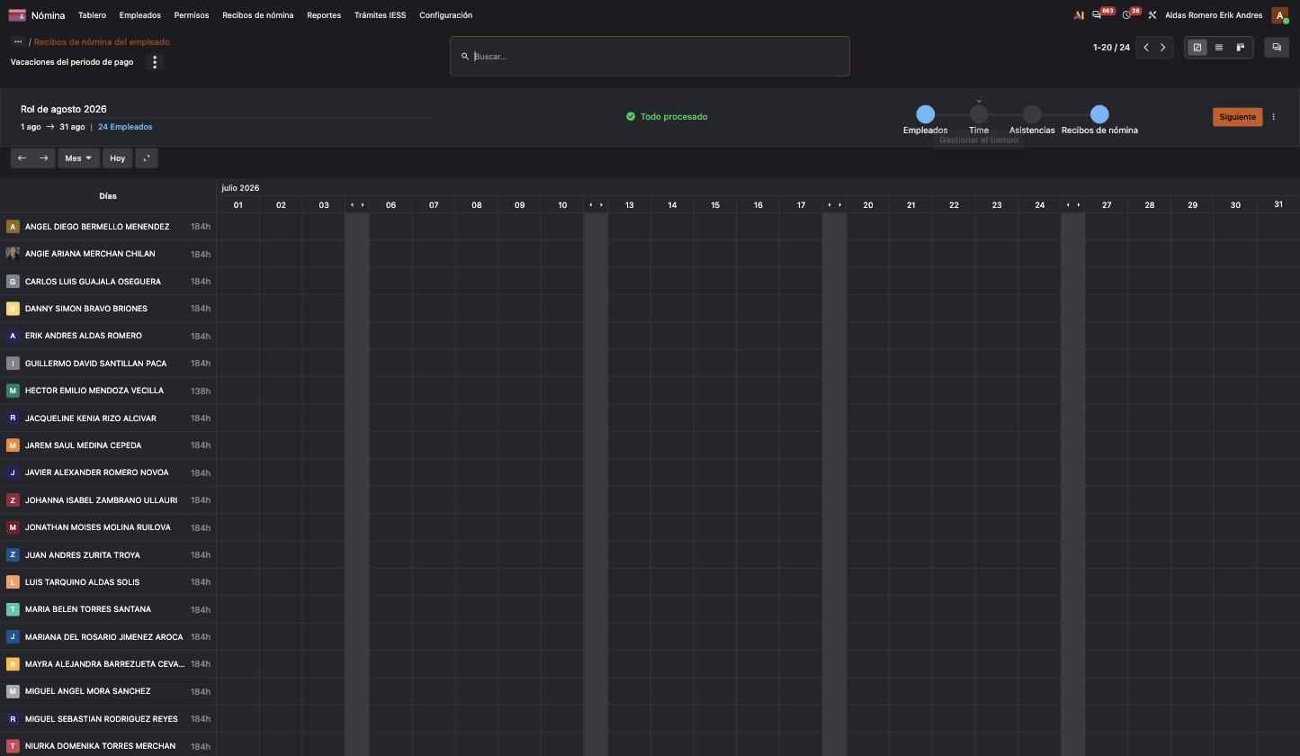This screenshot has height=756, width=1300.
Task: Select the HECTOR EMILIO MENDOZA VECILLA row
Action: (x=108, y=391)
